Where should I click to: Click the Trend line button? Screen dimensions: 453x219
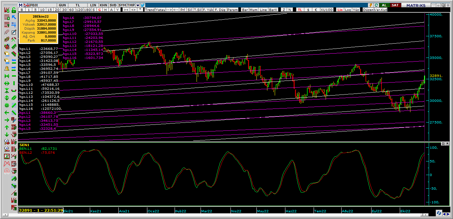[150, 10]
